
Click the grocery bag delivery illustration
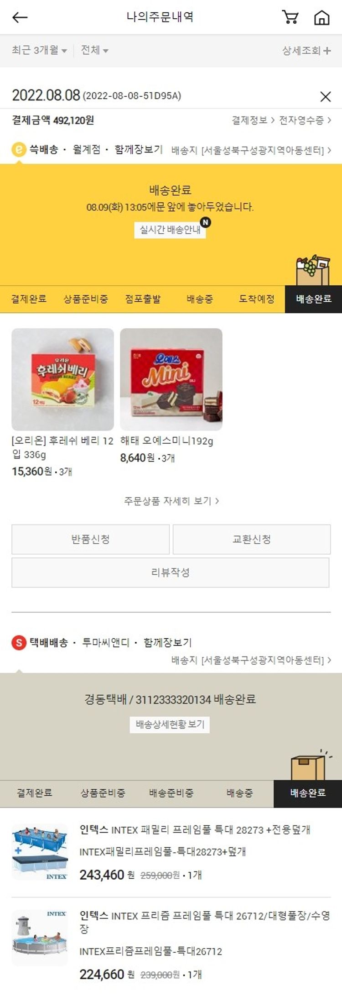click(x=312, y=271)
